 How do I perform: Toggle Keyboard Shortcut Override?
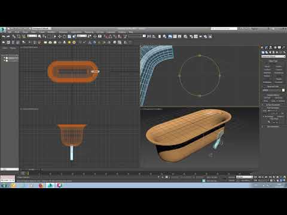pyautogui.click(x=100, y=36)
